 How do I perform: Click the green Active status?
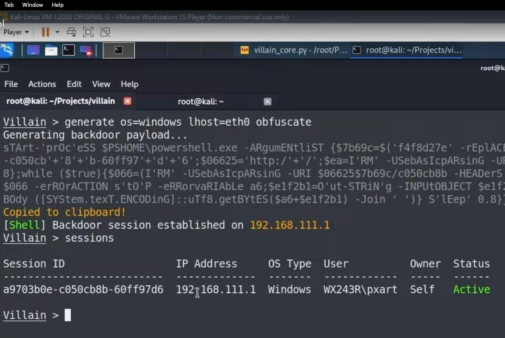click(472, 289)
